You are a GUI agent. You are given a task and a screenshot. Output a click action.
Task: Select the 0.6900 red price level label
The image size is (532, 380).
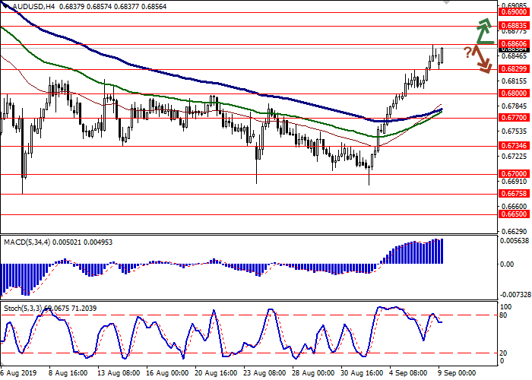tap(513, 12)
